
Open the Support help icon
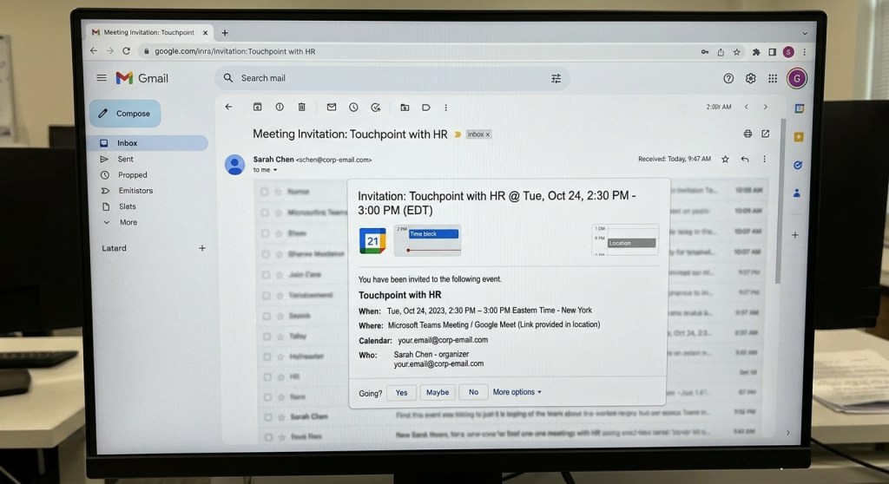coord(728,79)
